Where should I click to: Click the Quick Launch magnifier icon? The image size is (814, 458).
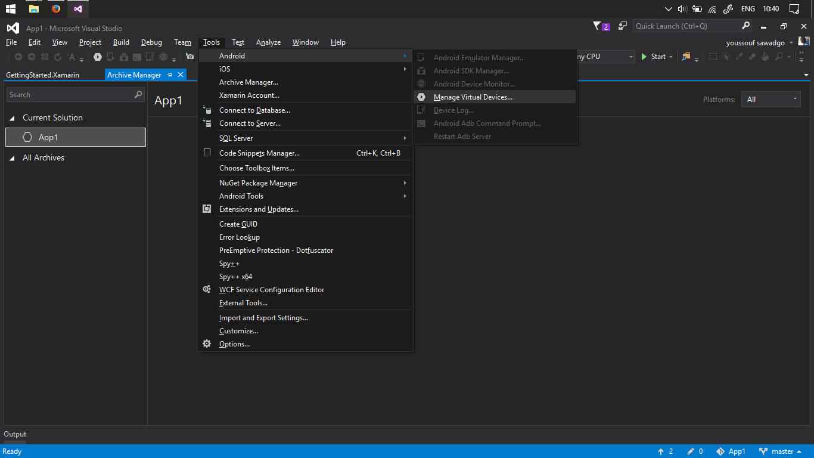(x=745, y=26)
